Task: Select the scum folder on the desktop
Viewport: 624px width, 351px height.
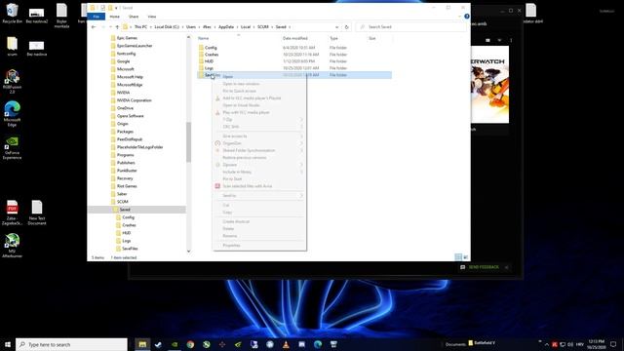Action: [x=12, y=46]
